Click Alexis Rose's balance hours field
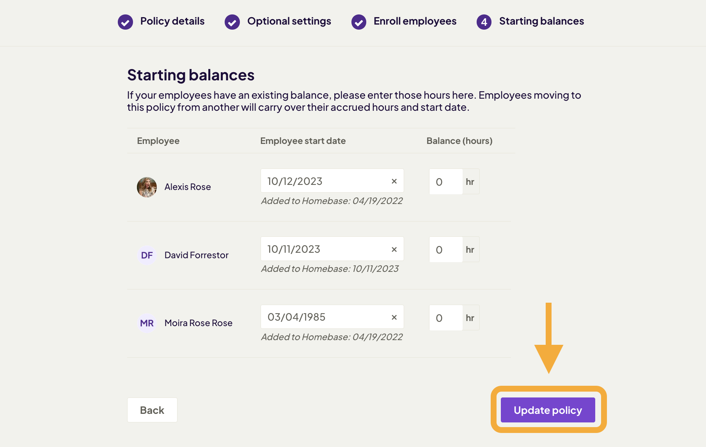Viewport: 706px width, 447px height. click(445, 181)
